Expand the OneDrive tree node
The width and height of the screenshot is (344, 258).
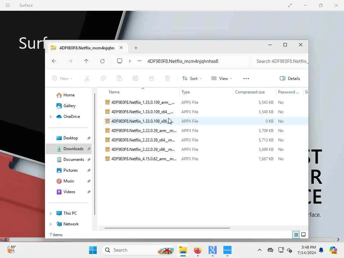50,117
